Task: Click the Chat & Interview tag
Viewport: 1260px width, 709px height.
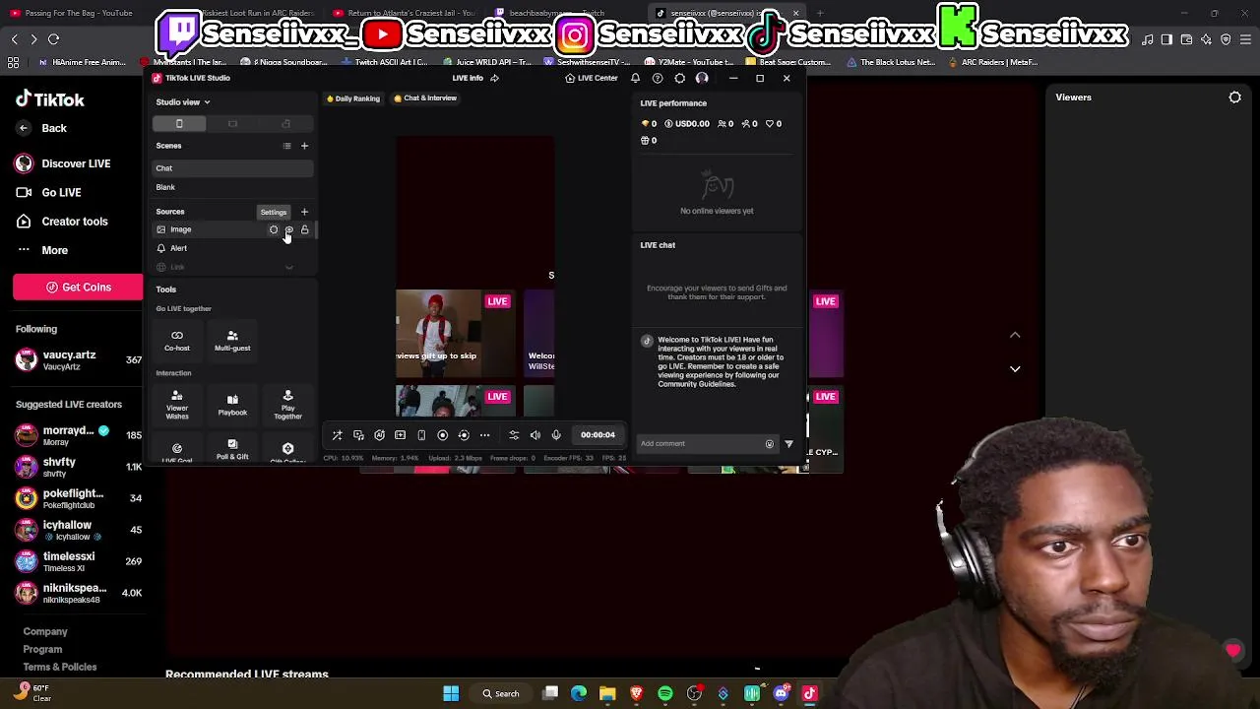Action: 425,98
